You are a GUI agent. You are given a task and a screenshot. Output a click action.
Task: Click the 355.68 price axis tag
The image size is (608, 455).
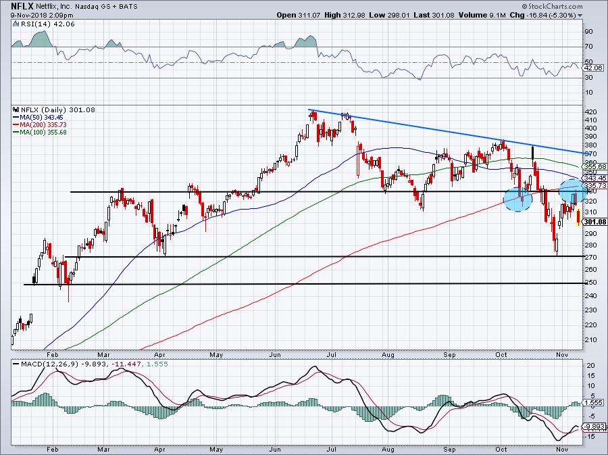[594, 166]
